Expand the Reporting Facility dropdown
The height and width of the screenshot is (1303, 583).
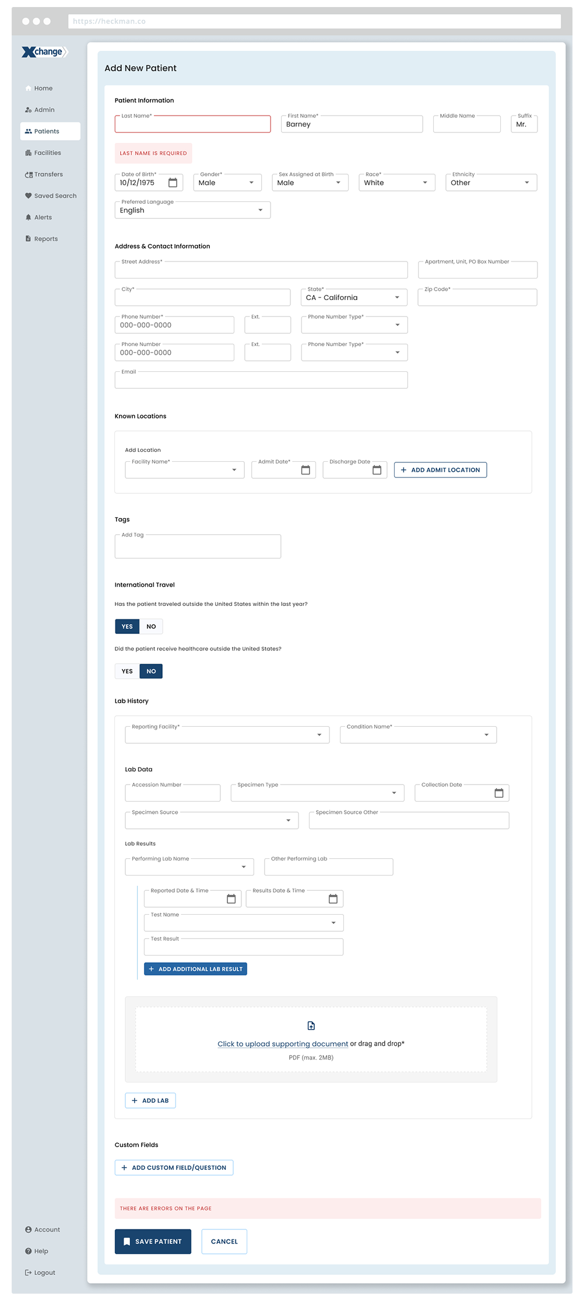(x=227, y=735)
